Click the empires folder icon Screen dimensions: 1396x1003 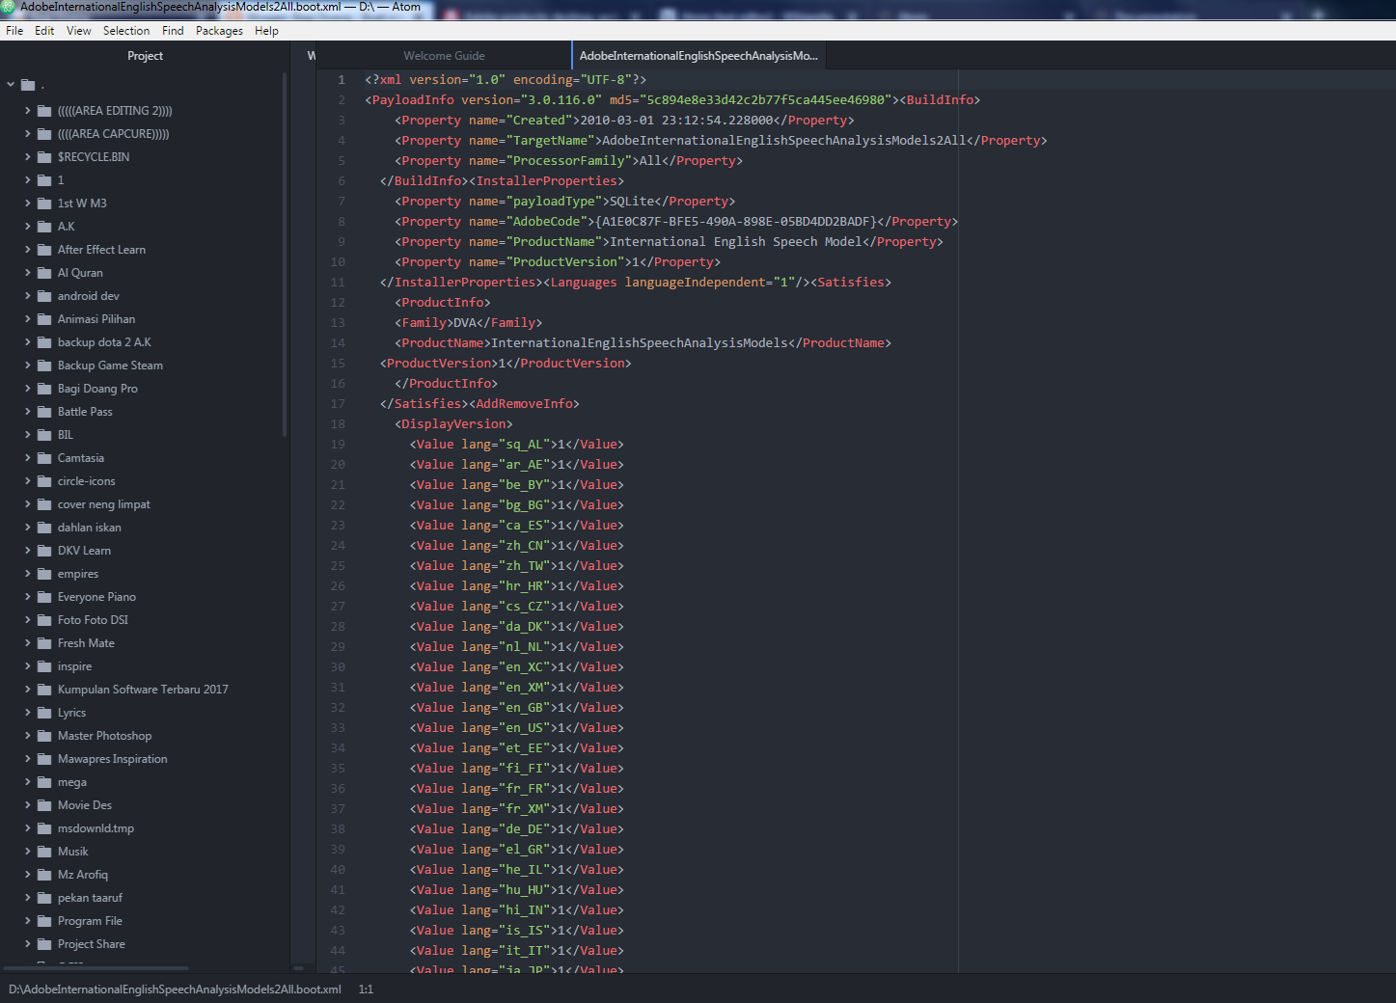44,574
